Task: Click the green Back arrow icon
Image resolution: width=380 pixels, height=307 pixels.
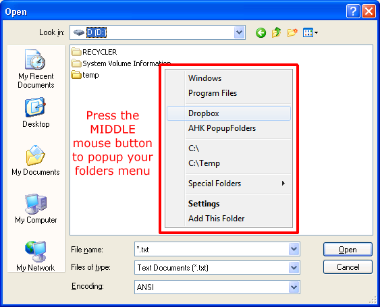Action: click(x=261, y=32)
